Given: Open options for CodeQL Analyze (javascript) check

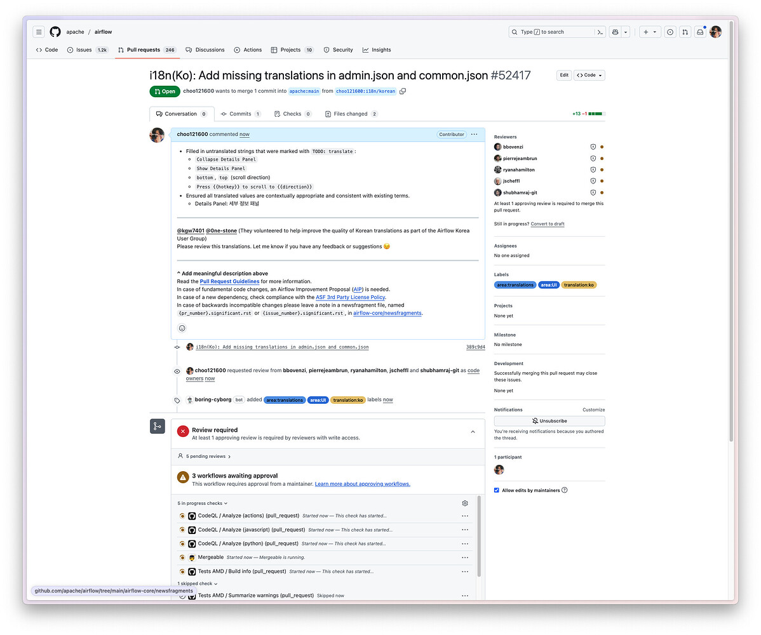Looking at the screenshot, I should [465, 530].
